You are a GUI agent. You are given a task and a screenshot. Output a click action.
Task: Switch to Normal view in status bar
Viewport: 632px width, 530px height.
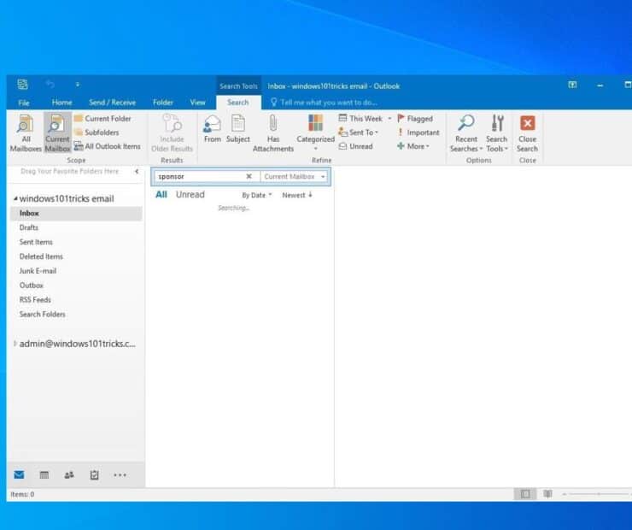(x=525, y=494)
